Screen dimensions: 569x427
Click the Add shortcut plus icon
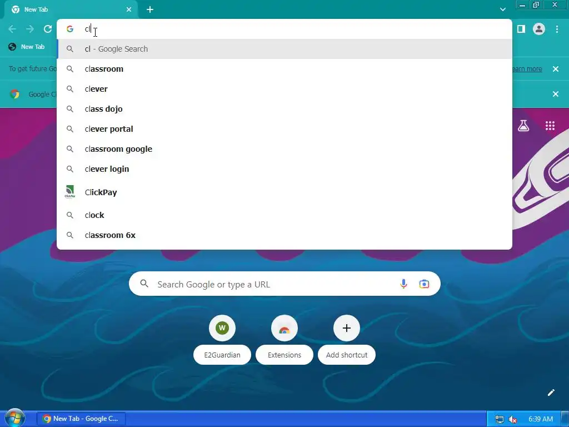click(347, 328)
